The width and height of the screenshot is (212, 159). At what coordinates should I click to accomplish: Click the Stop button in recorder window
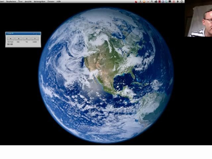pos(19,39)
